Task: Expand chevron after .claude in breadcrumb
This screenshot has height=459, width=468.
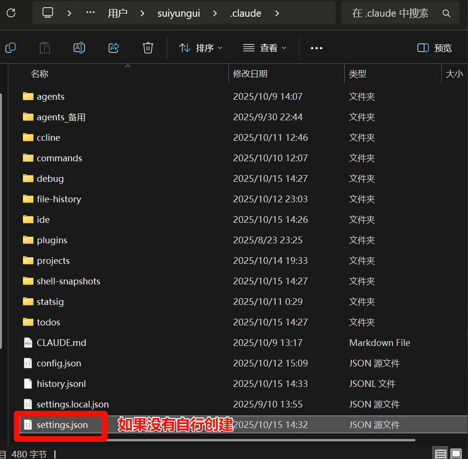Action: pos(277,13)
